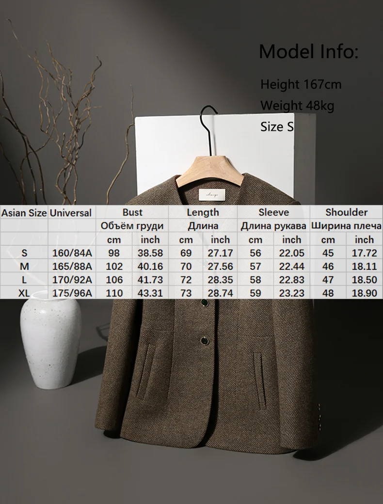Screen dimensions: 383x504
Task: Click shoulder value '18.11' inch
Action: [x=365, y=267]
